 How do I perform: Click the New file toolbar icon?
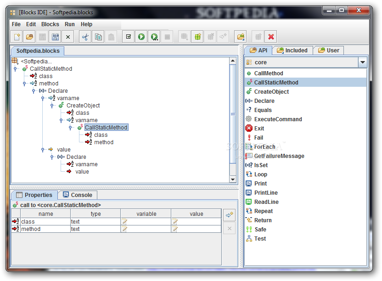17,37
